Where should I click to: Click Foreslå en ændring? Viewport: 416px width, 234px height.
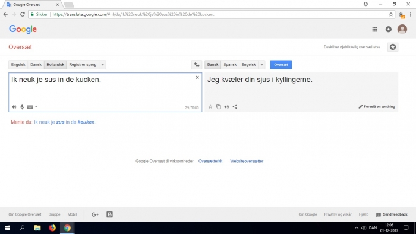coord(377,106)
